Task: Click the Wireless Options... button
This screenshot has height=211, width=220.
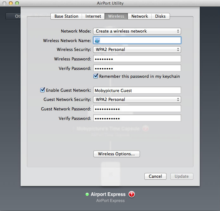Action: coord(116,154)
